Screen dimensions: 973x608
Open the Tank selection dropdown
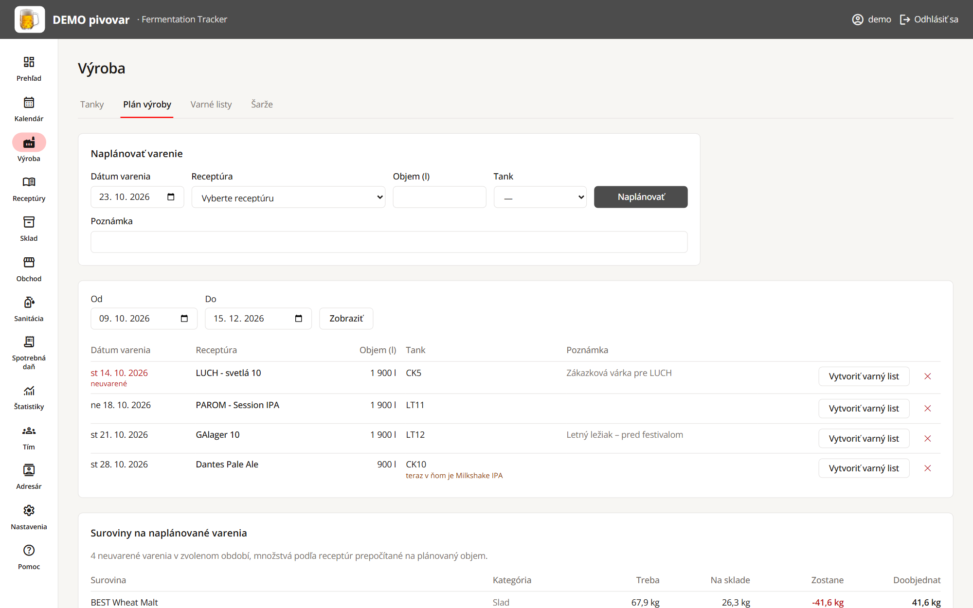click(540, 197)
